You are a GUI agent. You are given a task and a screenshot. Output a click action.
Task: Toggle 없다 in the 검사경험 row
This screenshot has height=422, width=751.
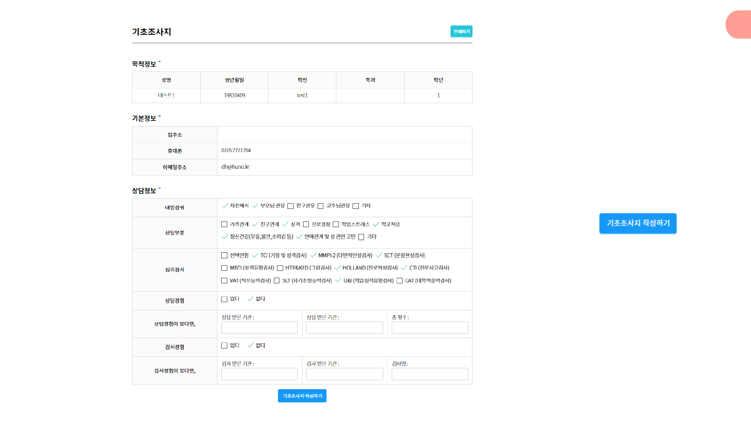tap(250, 345)
